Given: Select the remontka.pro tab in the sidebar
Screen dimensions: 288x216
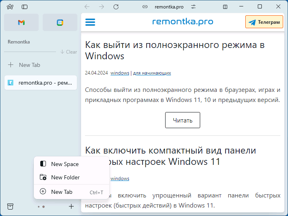Looking at the screenshot, I should tap(41, 83).
